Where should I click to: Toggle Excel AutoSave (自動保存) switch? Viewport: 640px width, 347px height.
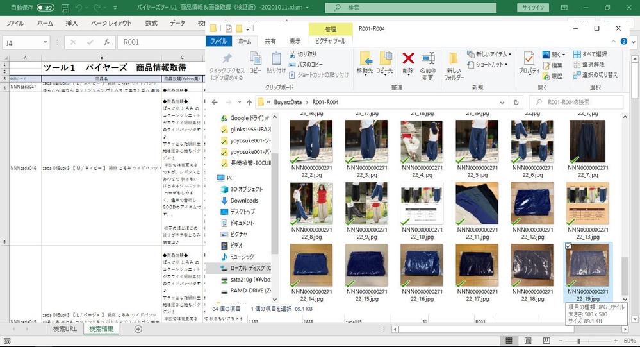coord(45,8)
